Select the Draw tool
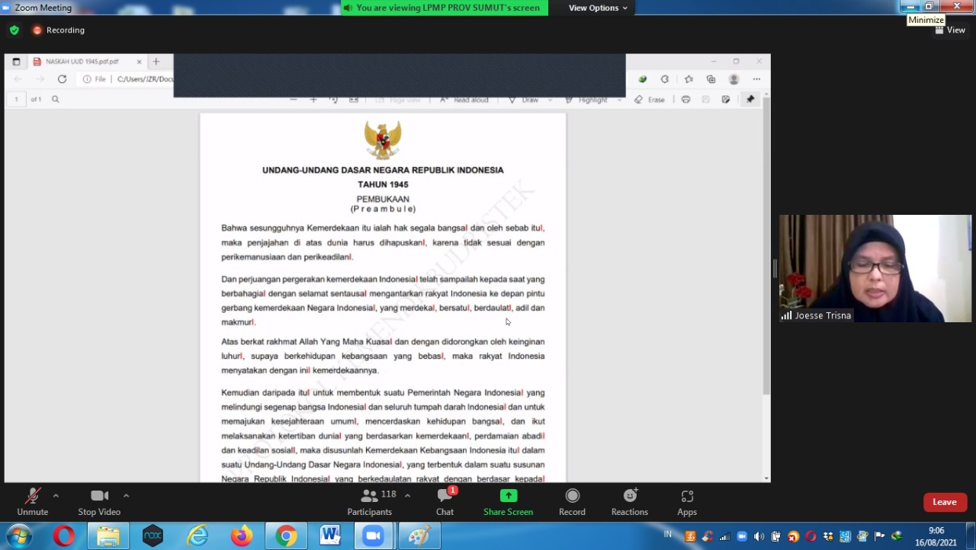This screenshot has height=550, width=976. coord(524,100)
